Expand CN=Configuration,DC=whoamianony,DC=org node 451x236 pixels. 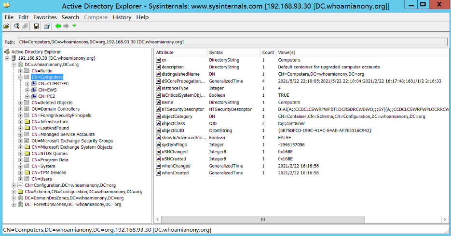tap(14, 185)
